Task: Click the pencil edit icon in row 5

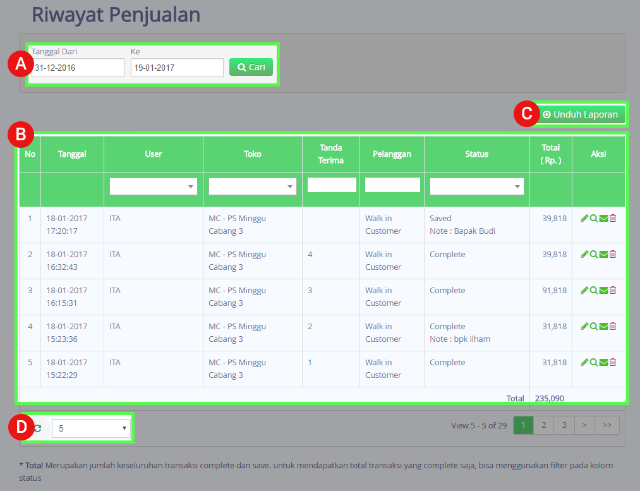Action: coord(584,362)
